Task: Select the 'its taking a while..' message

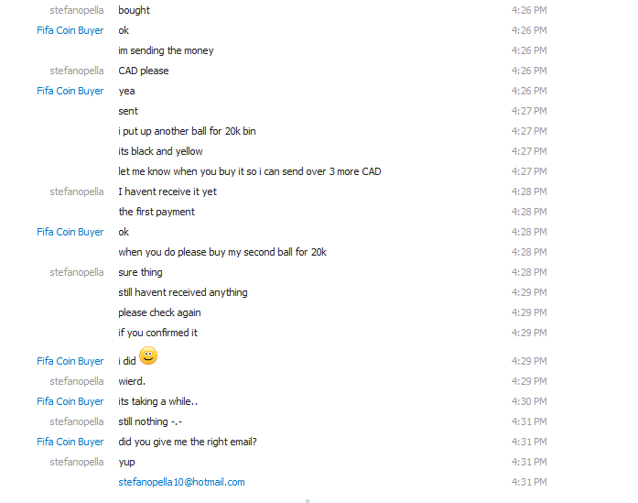Action: tap(157, 401)
